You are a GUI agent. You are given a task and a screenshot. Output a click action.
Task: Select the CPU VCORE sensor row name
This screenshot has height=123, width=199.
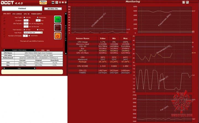[83, 66]
